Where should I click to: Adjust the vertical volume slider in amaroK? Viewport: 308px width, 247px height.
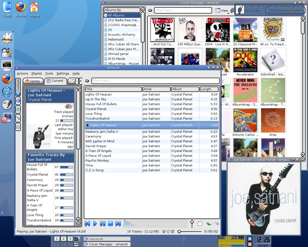[192, 223]
